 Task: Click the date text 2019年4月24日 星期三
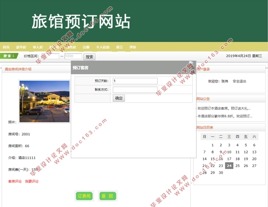pos(244,56)
